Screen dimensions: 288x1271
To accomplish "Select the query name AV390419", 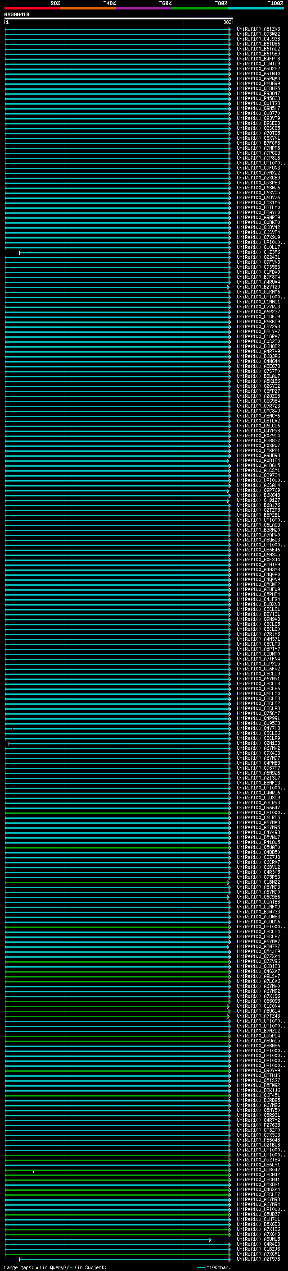I will (x=17, y=15).
